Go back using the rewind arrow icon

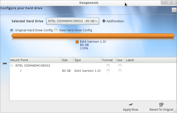tap(5, 63)
